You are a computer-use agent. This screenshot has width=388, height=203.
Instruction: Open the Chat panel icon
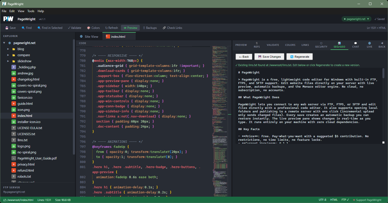click(355, 45)
